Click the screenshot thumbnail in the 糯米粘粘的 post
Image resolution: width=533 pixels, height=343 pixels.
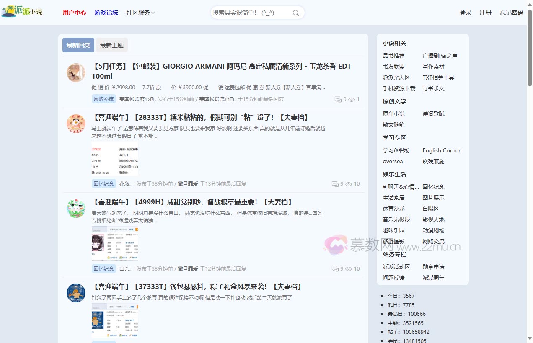[x=115, y=159]
